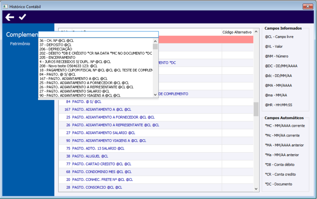Screen dimensions: 317x199
Task: Select row 77 PAGTO. CARTAO CREDITO
Action: pyautogui.click(x=156, y=164)
